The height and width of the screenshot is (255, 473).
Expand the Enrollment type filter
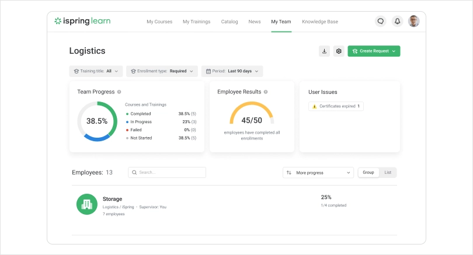click(162, 71)
